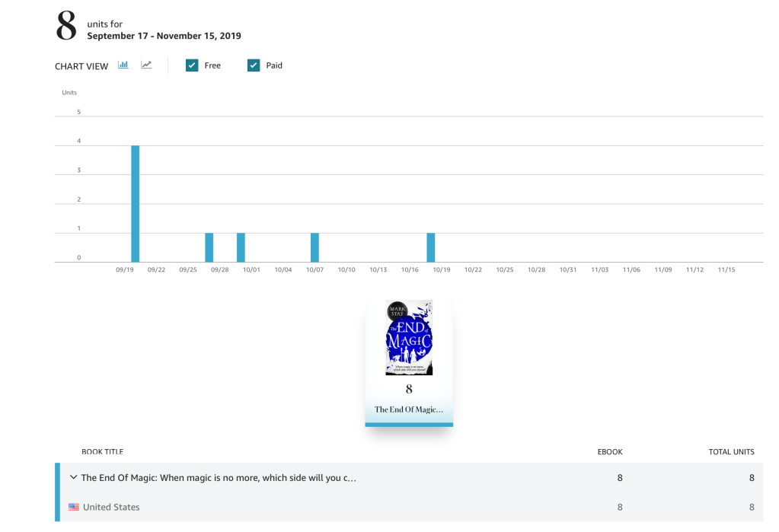Click the CHART VIEW label
779x532 pixels.
81,66
